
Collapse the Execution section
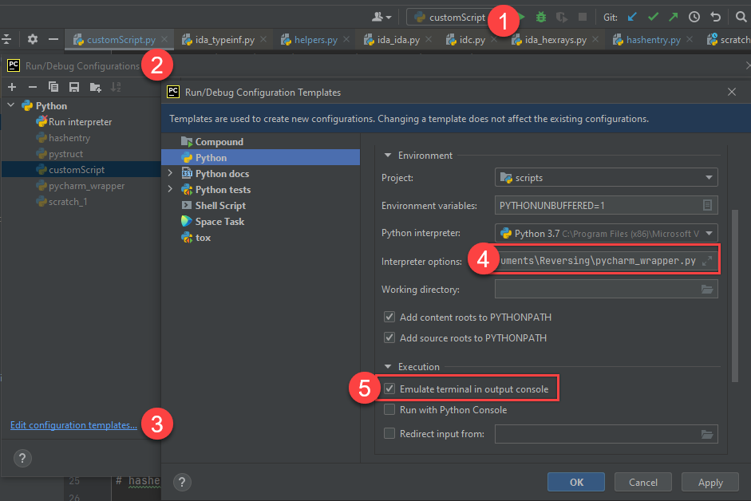(388, 366)
